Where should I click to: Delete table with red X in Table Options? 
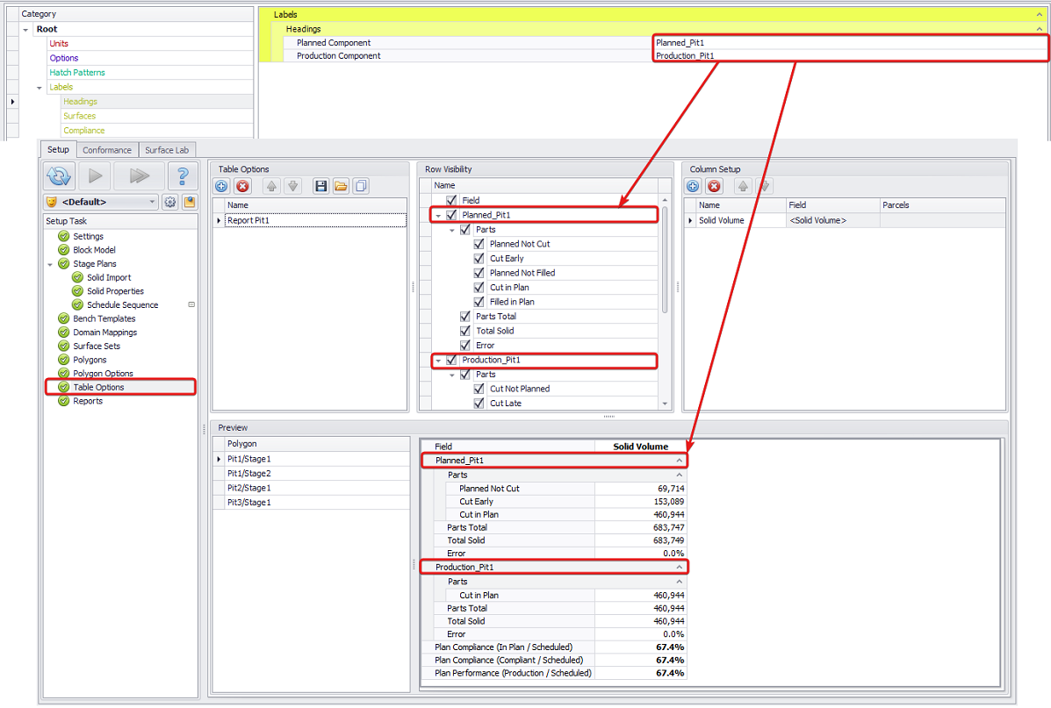[242, 186]
